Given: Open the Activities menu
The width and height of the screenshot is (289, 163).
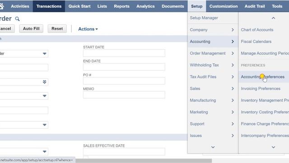Looking at the screenshot, I should (x=20, y=6).
